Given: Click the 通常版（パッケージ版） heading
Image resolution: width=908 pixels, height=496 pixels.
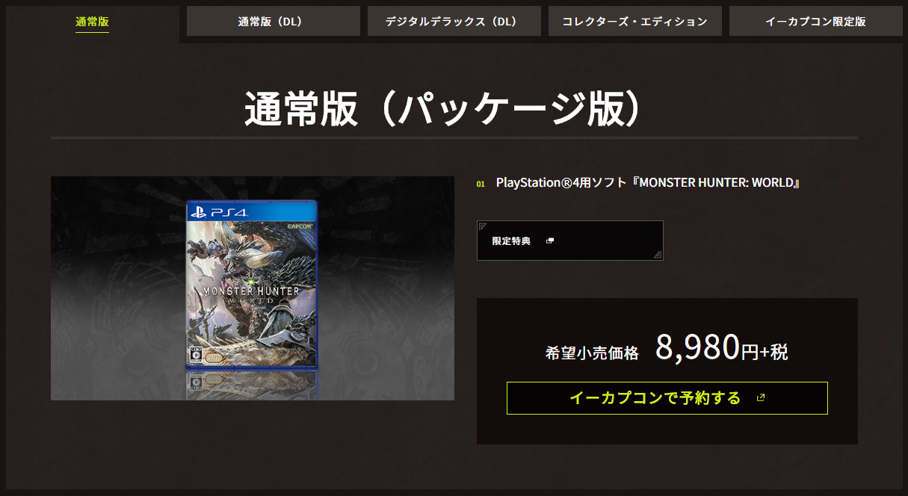Looking at the screenshot, I should click(445, 110).
